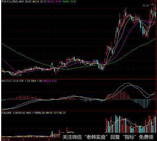Viewport: 157px width, 141px height.
Task: Click the yellow DEA: 1.04 label
Action: point(37,81)
